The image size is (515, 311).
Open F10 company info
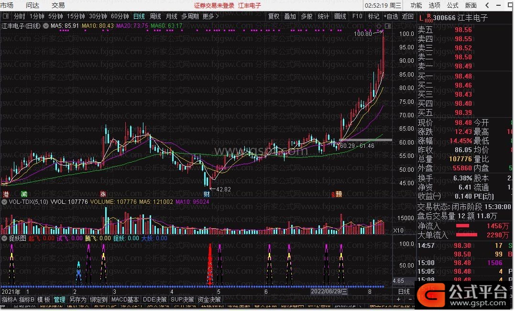357,16
